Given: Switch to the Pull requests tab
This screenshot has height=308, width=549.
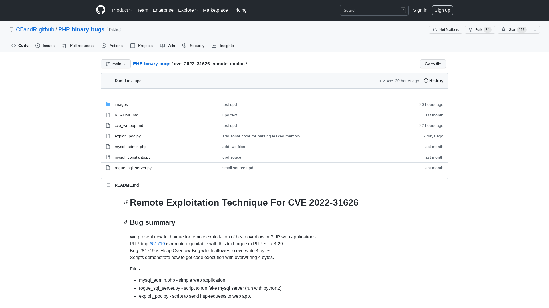Looking at the screenshot, I should point(78,46).
